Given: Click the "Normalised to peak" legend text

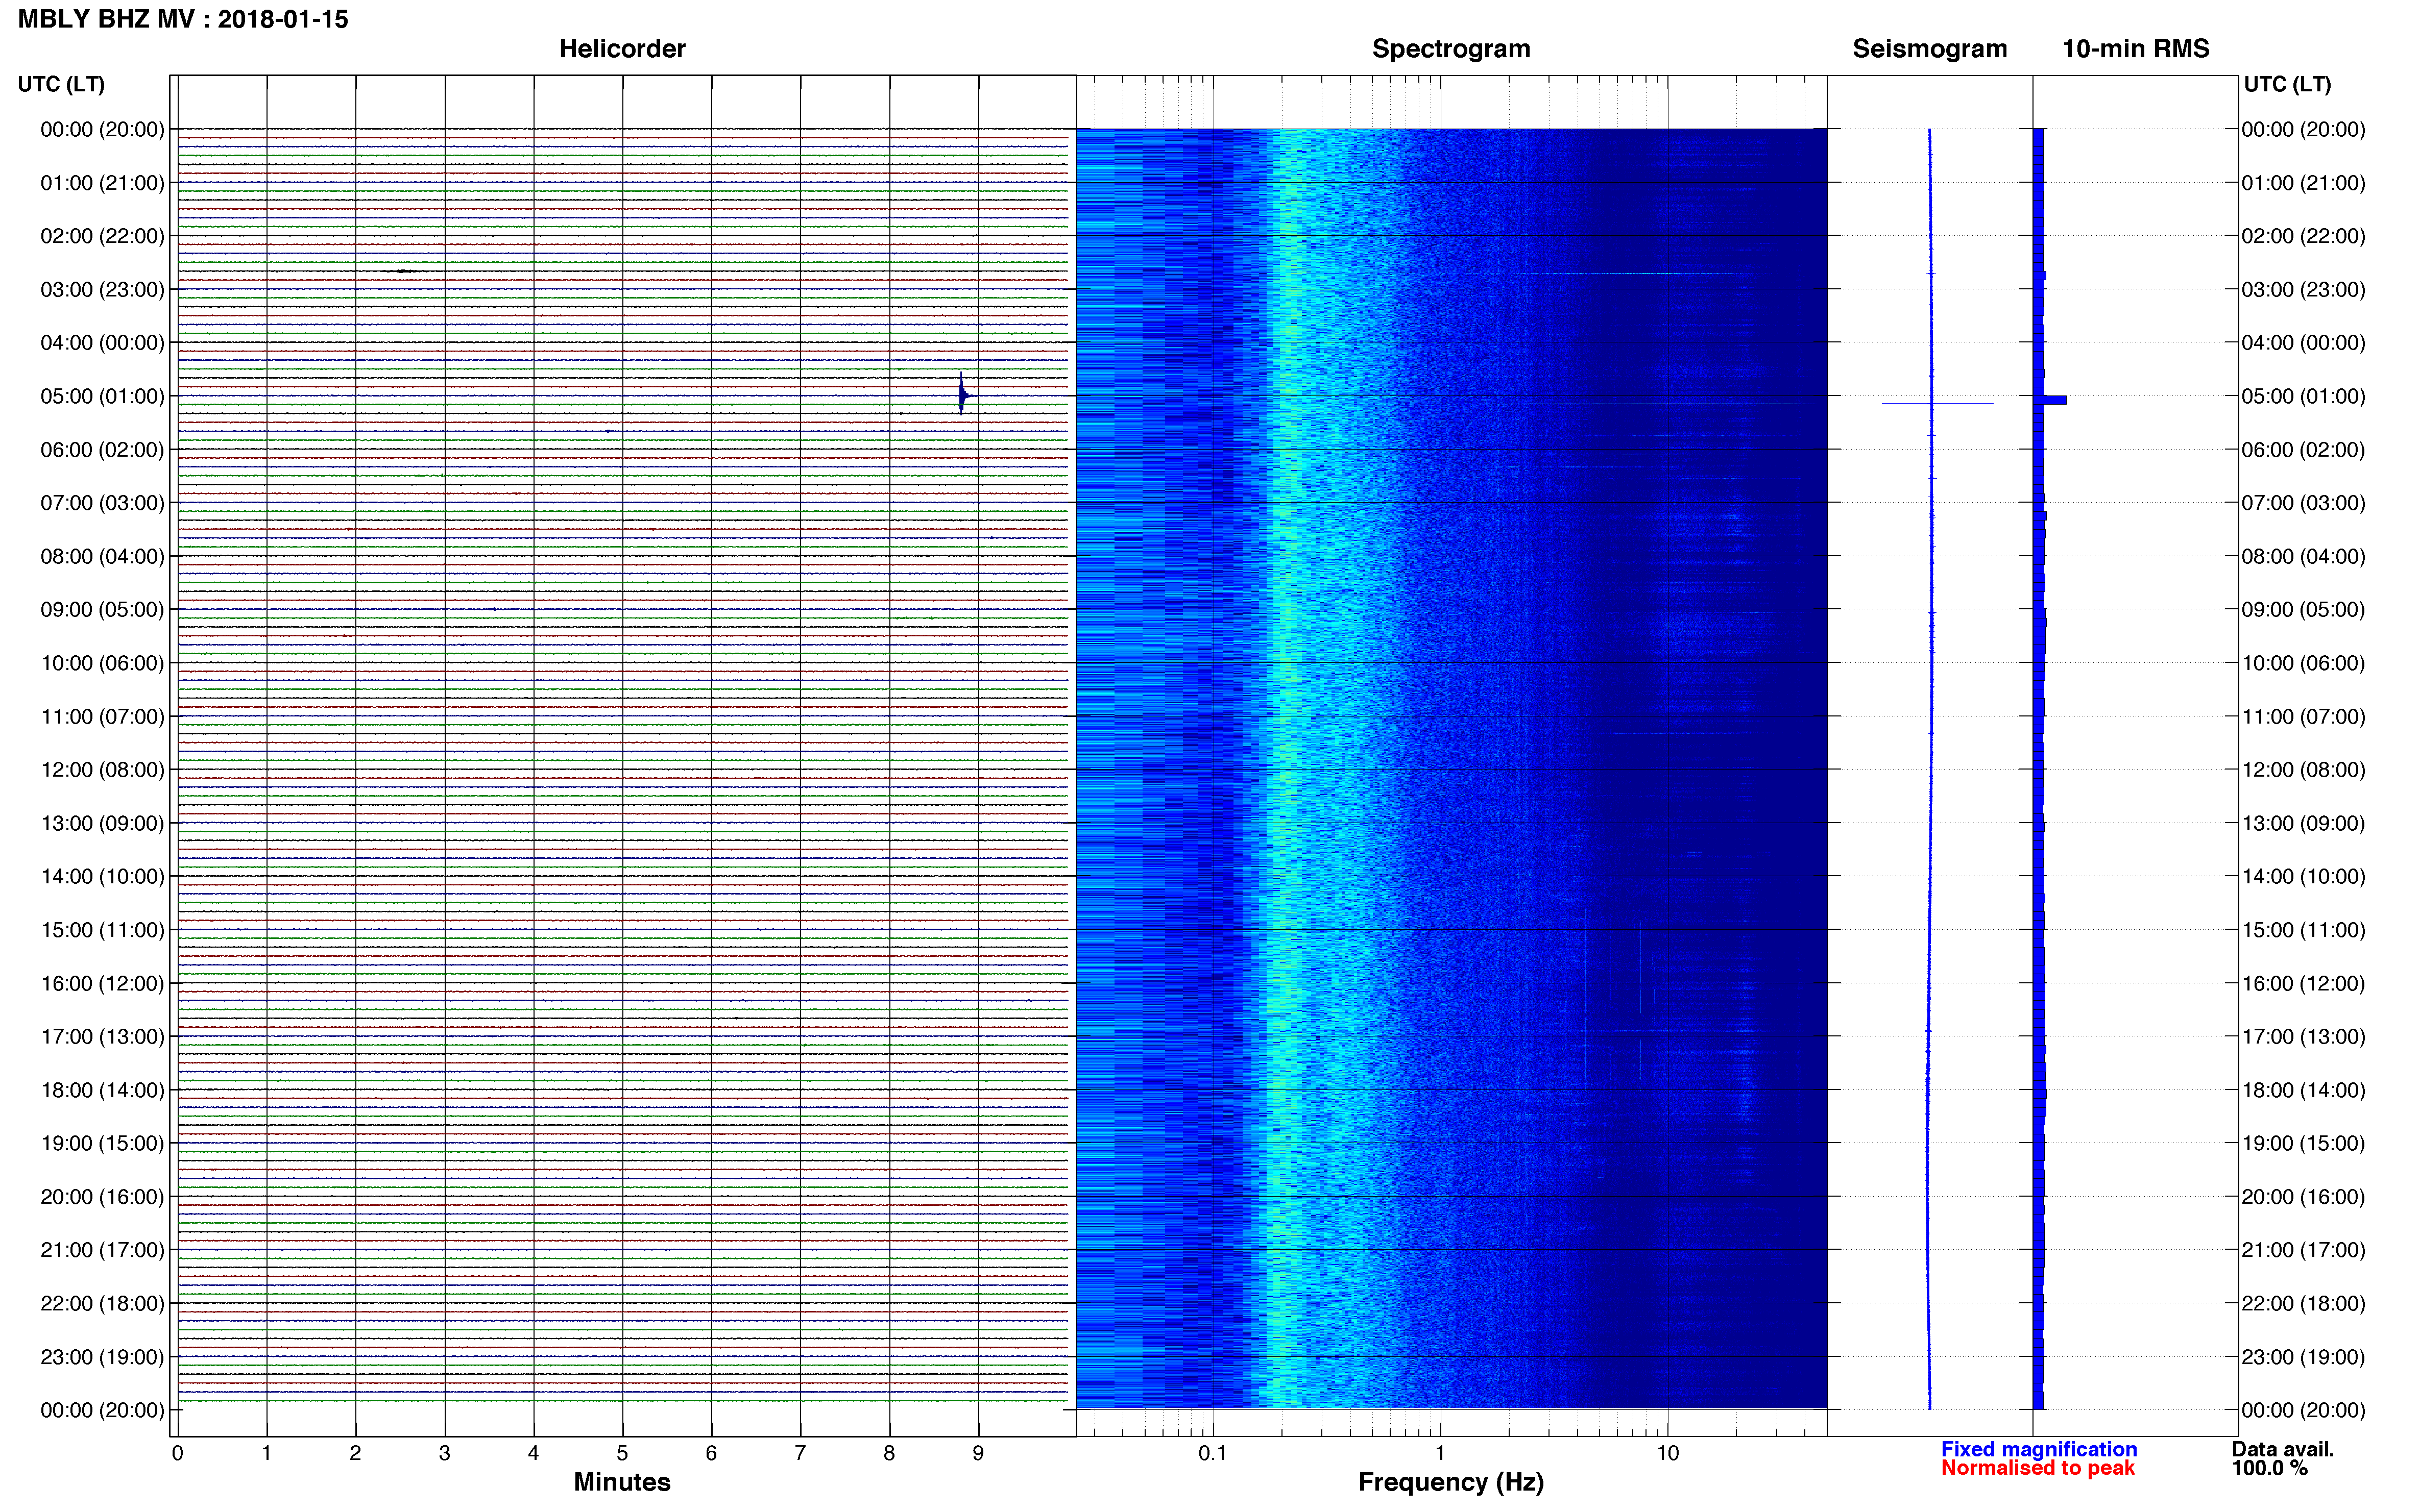Looking at the screenshot, I should tap(2038, 1468).
